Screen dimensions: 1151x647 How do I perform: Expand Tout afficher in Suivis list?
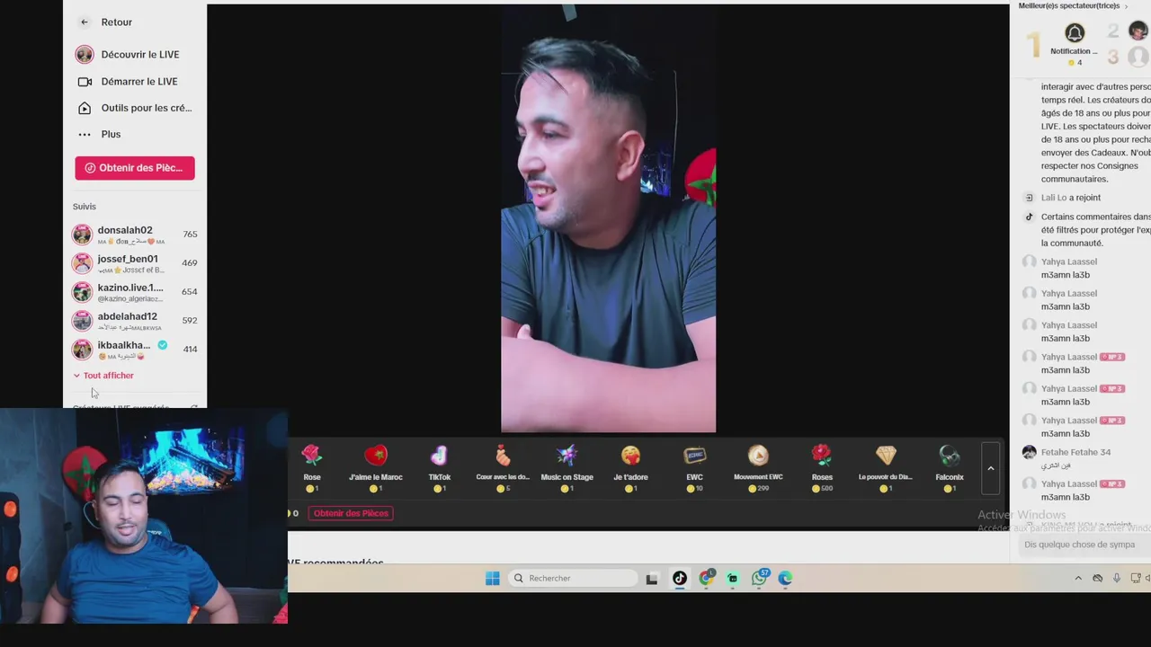pyautogui.click(x=103, y=376)
